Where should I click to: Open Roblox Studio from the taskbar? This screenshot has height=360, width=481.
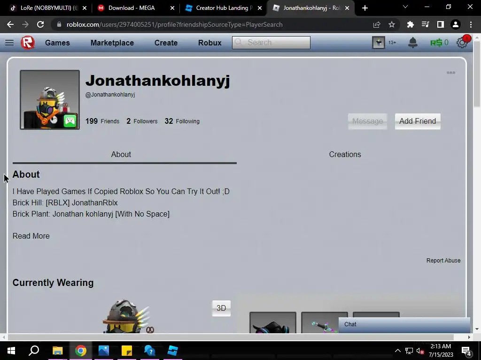[x=173, y=351]
